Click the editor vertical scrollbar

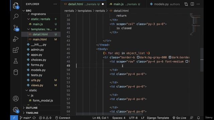coord(202,60)
